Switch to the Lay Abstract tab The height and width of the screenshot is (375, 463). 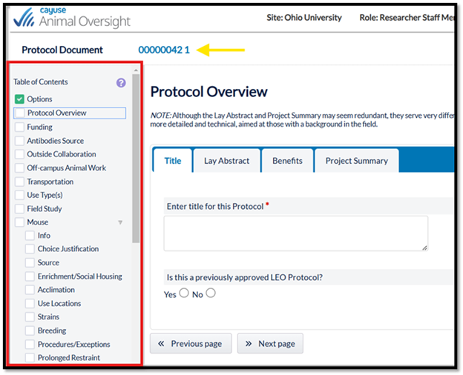[x=226, y=161]
